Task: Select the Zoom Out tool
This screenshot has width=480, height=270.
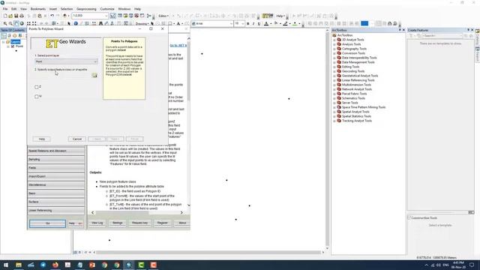Action: pyautogui.click(x=10, y=23)
